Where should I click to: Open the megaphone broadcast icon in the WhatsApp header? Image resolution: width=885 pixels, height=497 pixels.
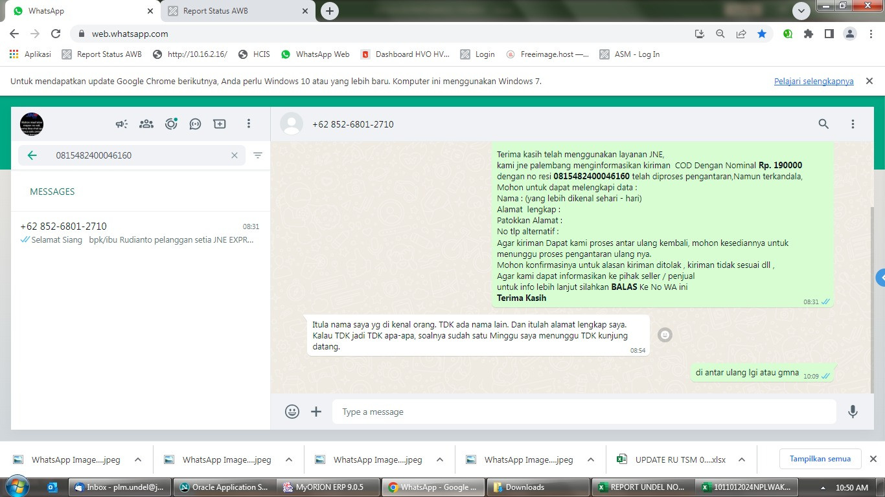pyautogui.click(x=122, y=124)
